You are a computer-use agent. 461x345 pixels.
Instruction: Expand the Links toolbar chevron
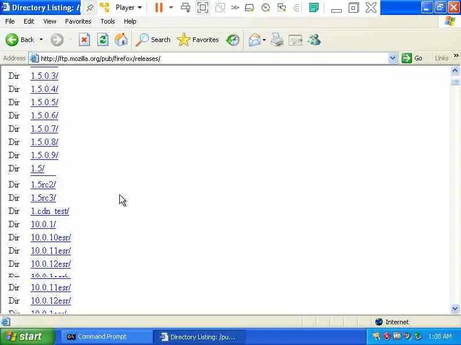click(456, 55)
